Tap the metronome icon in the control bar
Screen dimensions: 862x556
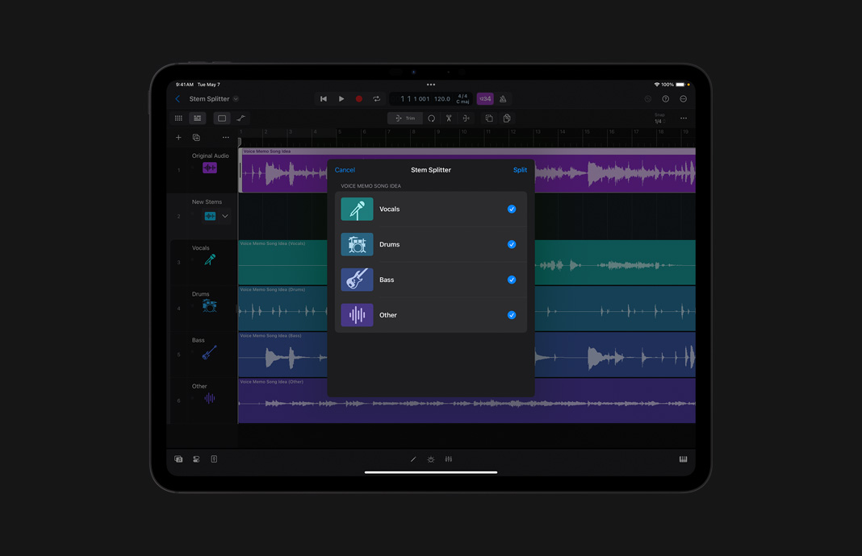(502, 98)
